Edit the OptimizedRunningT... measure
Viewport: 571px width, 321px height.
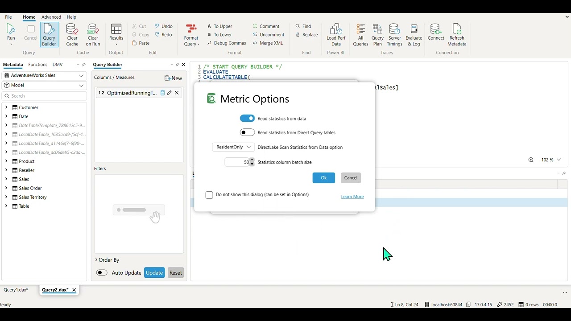click(x=170, y=93)
